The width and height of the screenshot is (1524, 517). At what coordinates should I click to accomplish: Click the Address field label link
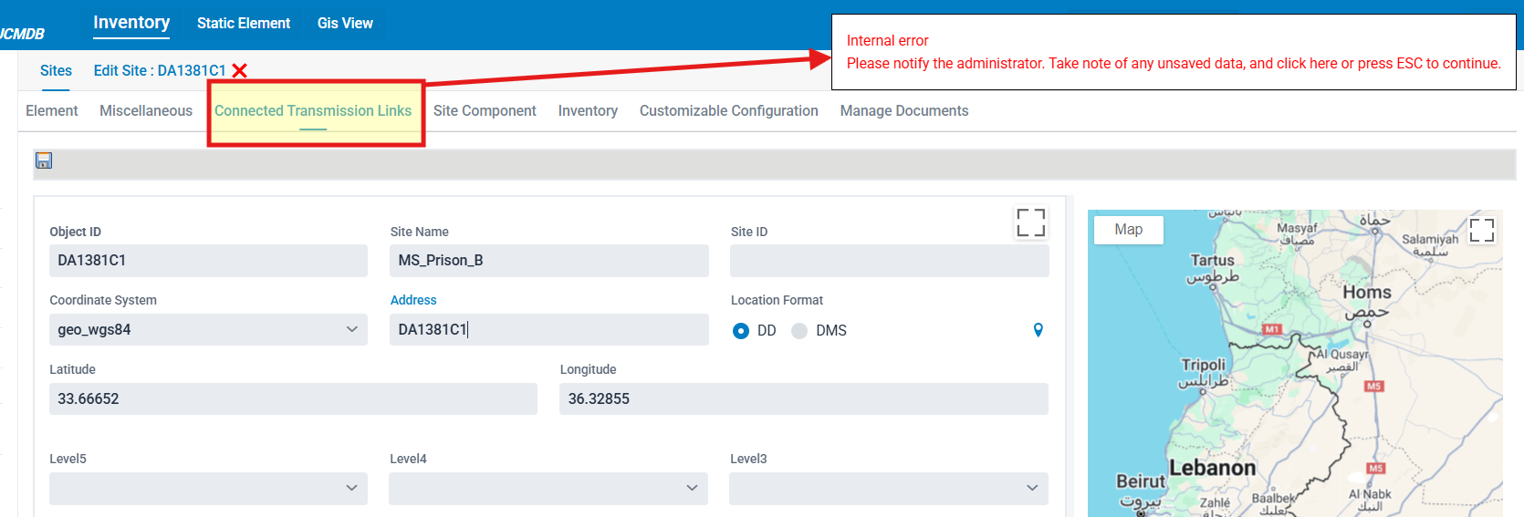(413, 300)
